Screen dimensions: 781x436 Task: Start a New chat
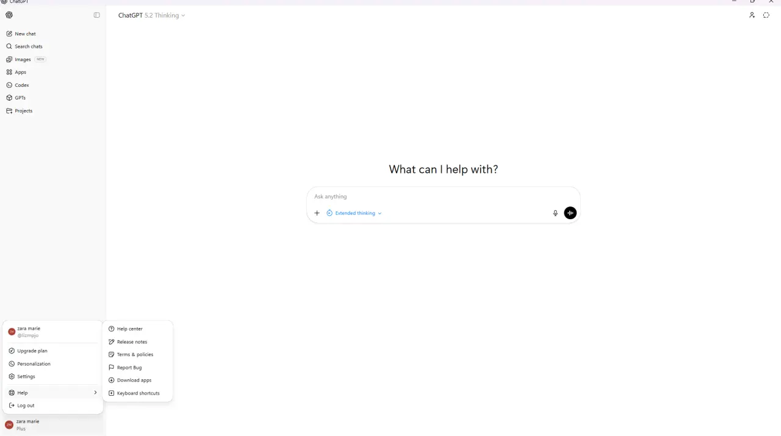click(x=52, y=34)
